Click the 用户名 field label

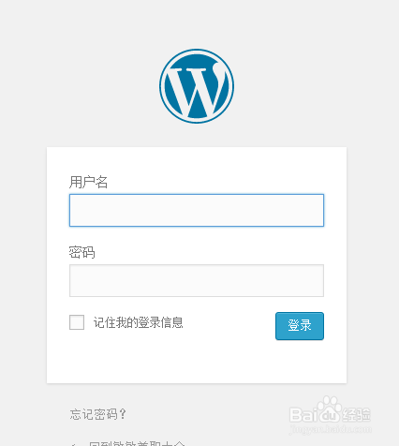[x=88, y=182]
